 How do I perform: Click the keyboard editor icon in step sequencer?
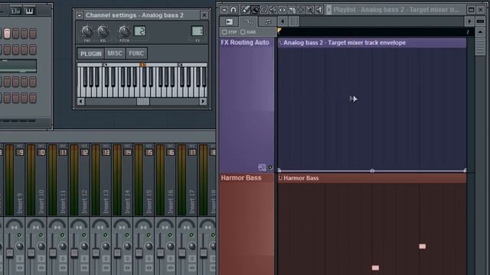pos(29,11)
